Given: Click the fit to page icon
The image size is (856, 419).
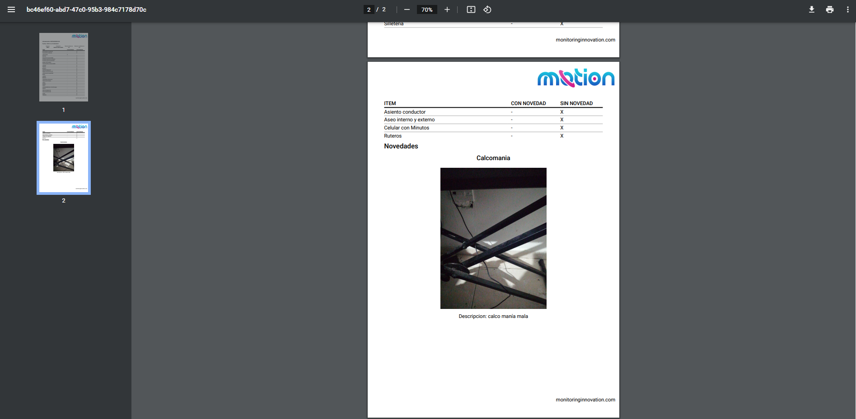Looking at the screenshot, I should coord(471,9).
